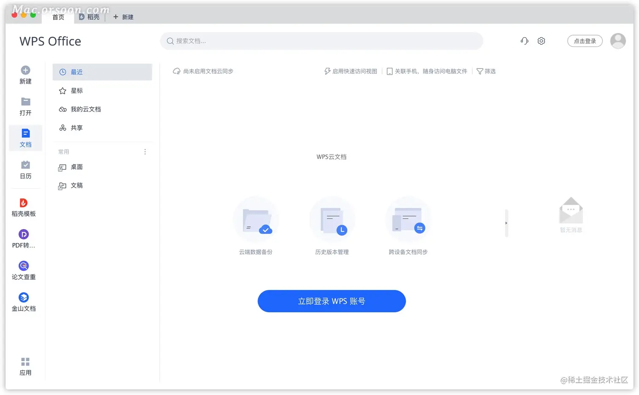Select 星标 starred documents
639x395 pixels.
(x=102, y=91)
